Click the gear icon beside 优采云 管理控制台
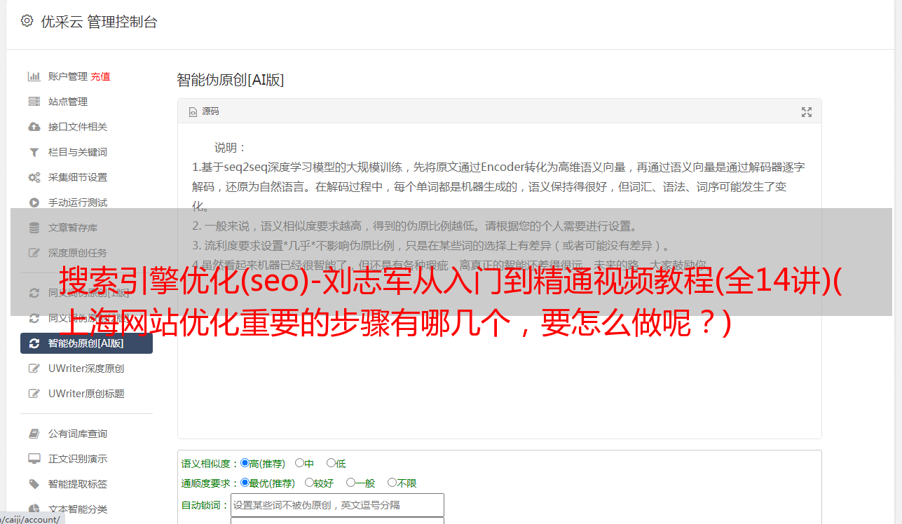 (27, 21)
